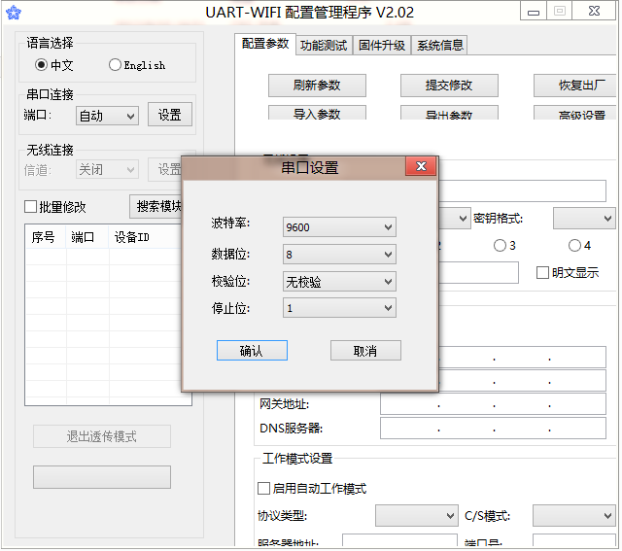The image size is (622, 551).
Task: Open the 波特率 dropdown showing 9600
Action: (339, 227)
